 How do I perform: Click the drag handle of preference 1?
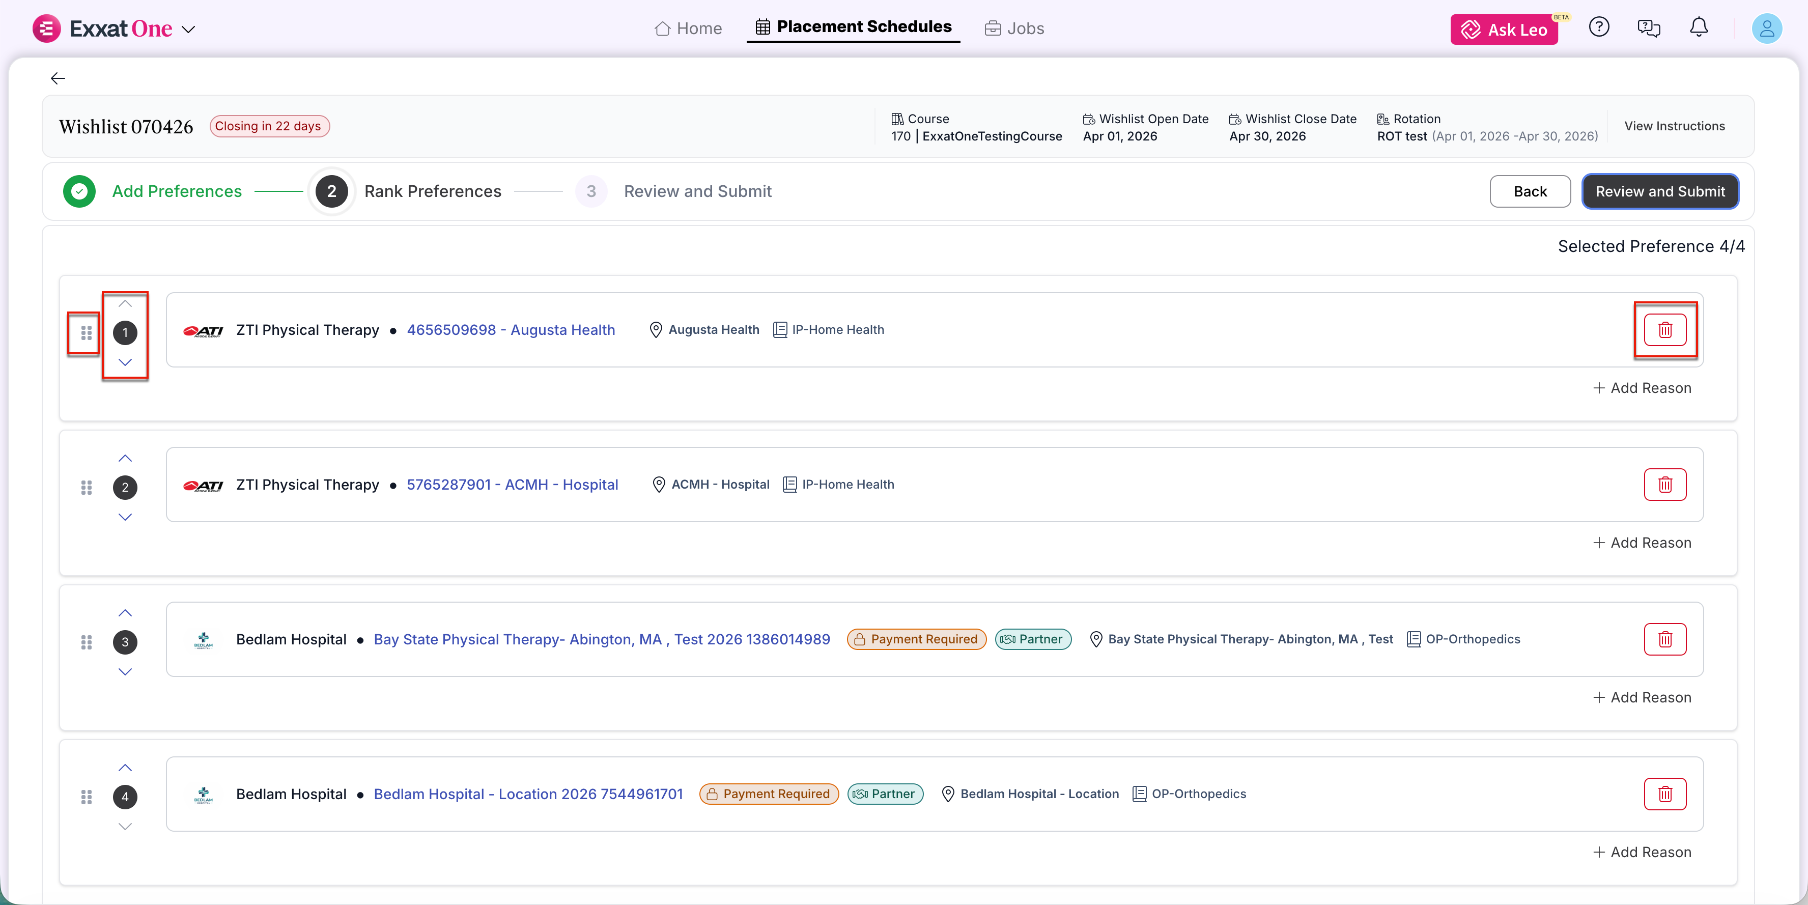[x=87, y=333]
